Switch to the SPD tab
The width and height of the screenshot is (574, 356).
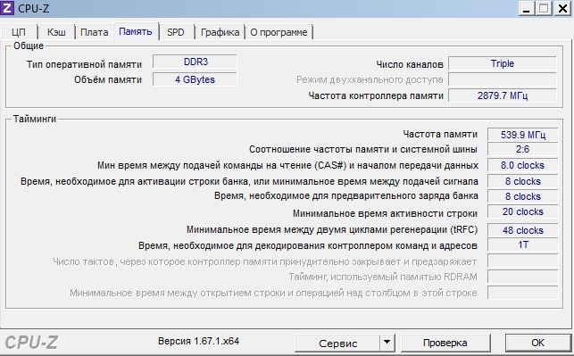pos(176,32)
